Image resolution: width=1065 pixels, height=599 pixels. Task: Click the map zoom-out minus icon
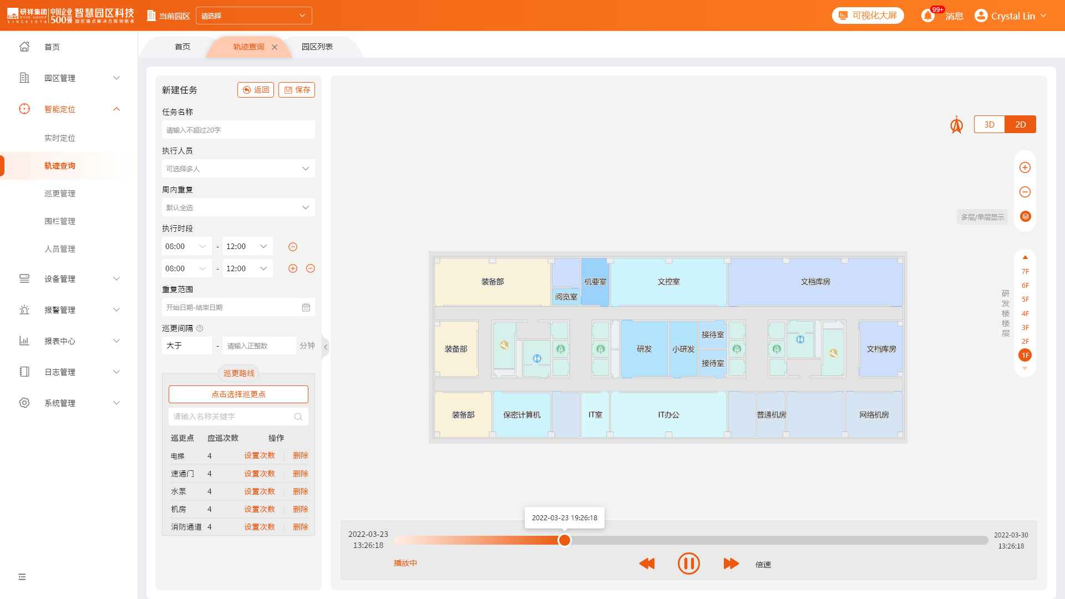tap(1025, 192)
